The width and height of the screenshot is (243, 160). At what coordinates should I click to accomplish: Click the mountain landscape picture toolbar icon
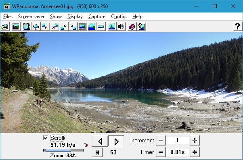tap(15, 27)
